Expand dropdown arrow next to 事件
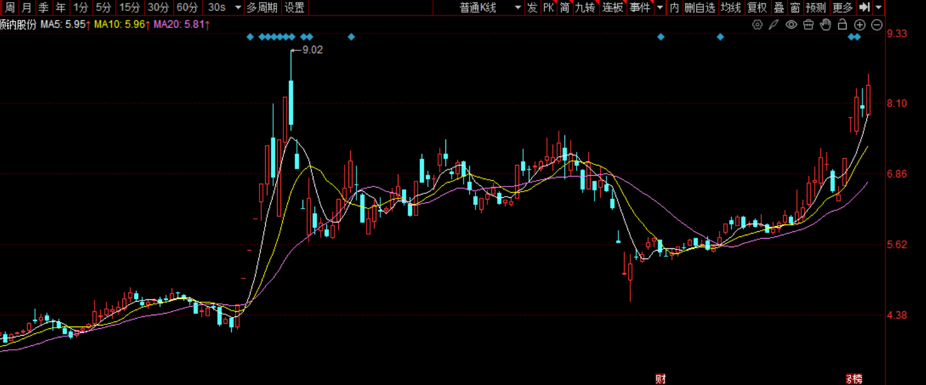 [660, 7]
